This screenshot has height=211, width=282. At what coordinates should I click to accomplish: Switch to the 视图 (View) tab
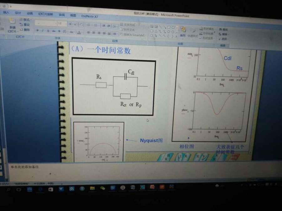(x=73, y=15)
